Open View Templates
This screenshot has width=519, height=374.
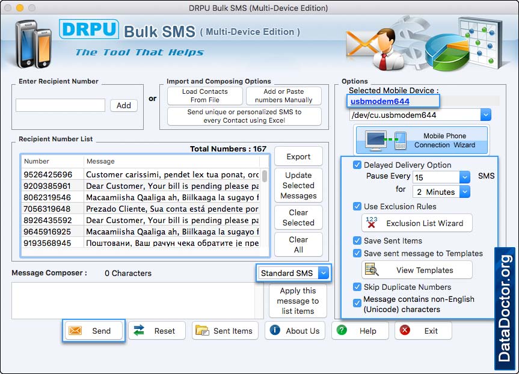coord(417,270)
